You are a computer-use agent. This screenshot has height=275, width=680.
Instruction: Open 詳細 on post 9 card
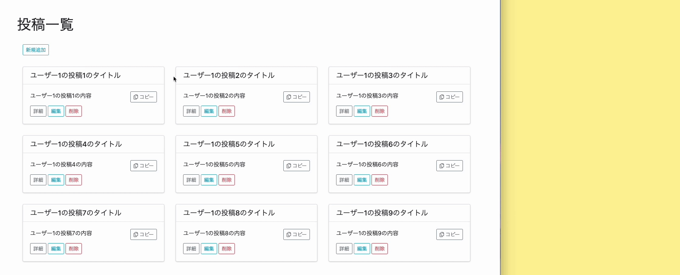click(x=344, y=249)
